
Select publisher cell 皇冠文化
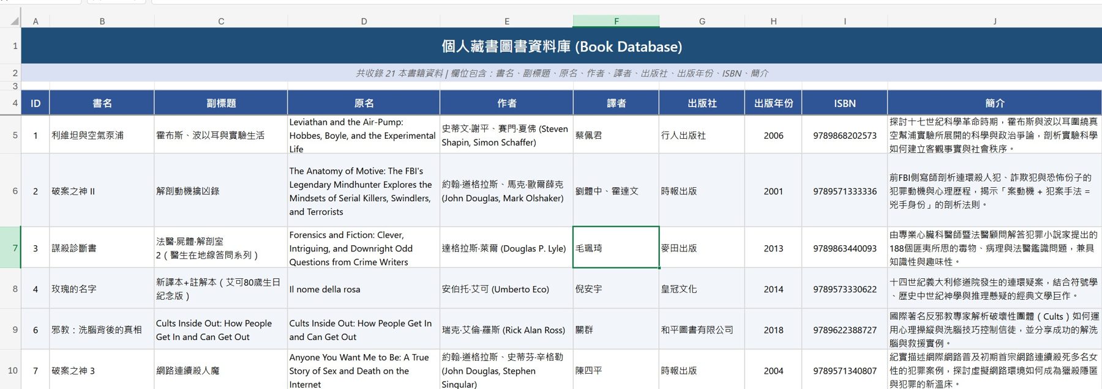coord(702,289)
